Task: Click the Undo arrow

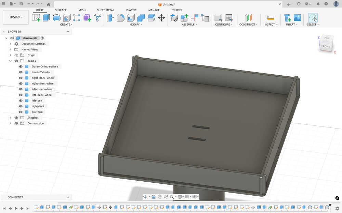Action: click(29, 4)
